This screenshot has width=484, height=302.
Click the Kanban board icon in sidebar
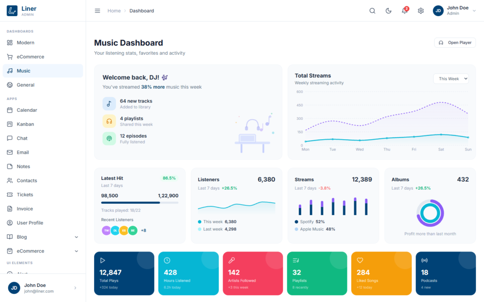pos(10,124)
